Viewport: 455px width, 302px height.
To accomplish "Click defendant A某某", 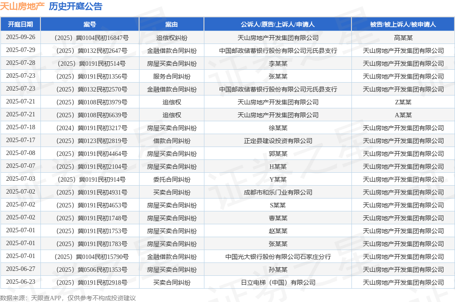I will tap(403, 115).
